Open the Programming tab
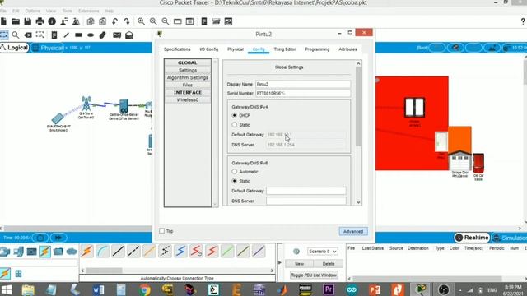This screenshot has width=527, height=296. click(x=317, y=49)
